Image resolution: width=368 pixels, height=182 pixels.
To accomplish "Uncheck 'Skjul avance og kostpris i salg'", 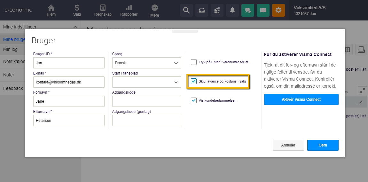I will pos(194,81).
